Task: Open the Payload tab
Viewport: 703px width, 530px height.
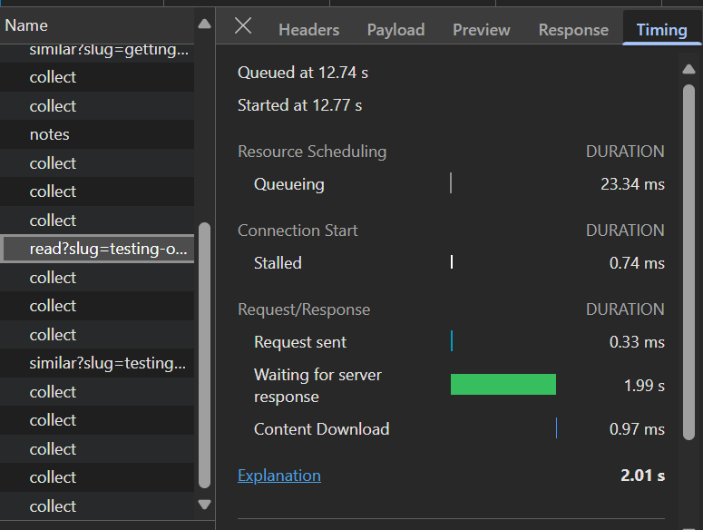Action: 395,30
